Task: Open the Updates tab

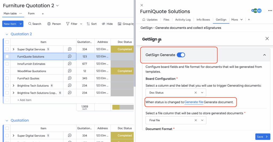Action: click(150, 20)
